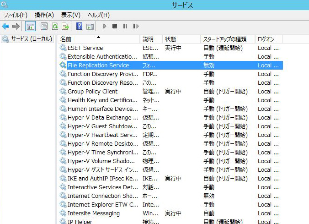
Task: Open the 表示(V) menu
Action: (x=70, y=15)
